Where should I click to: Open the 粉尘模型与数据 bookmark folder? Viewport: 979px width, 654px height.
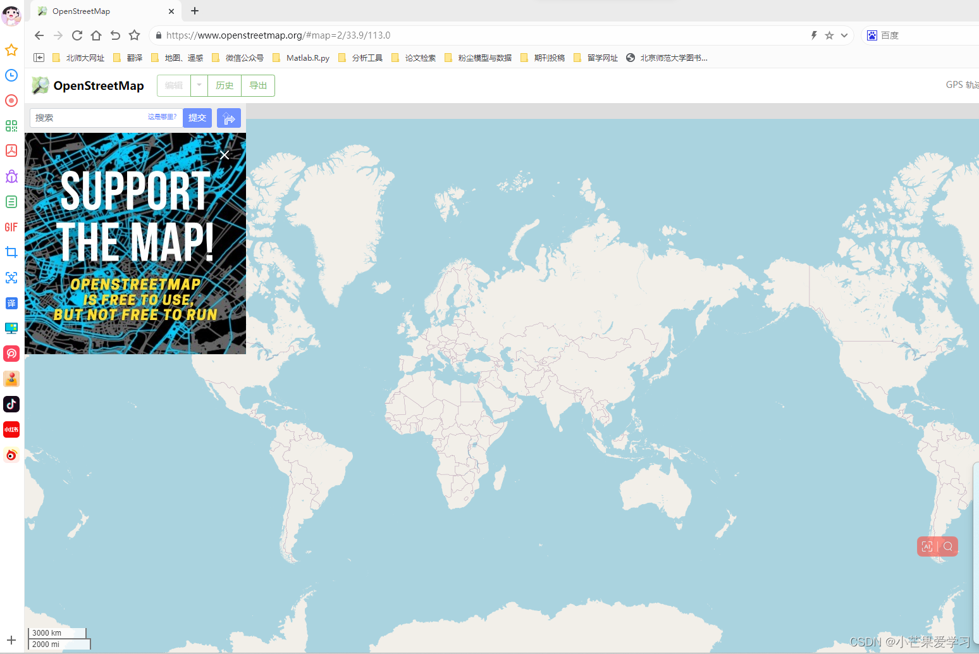pos(478,58)
